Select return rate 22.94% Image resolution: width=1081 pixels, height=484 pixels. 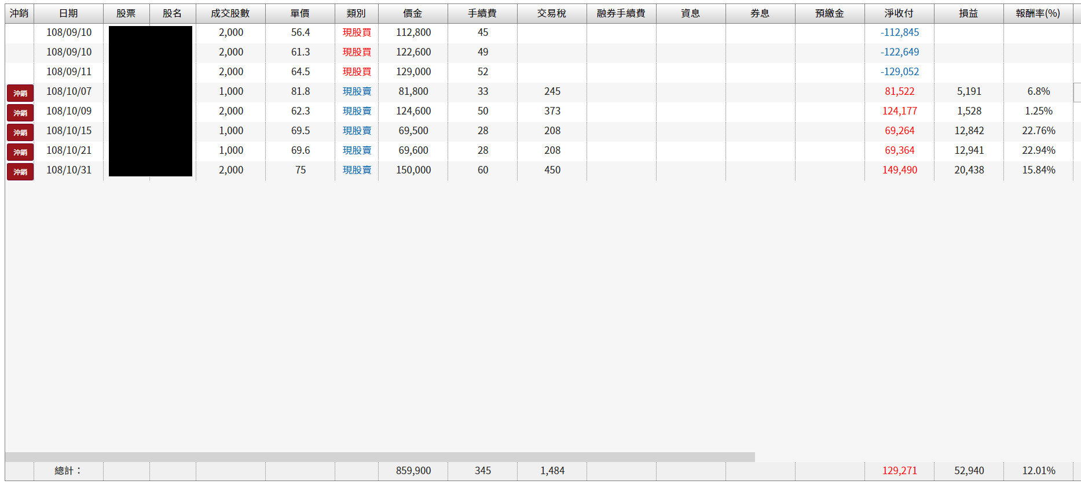point(1039,150)
